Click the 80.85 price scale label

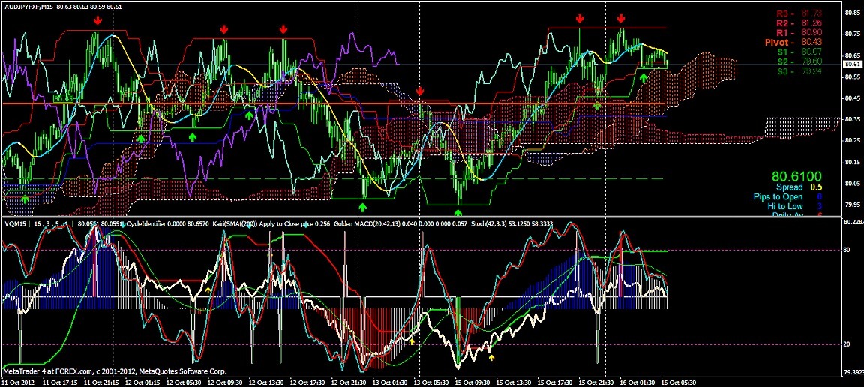coord(851,13)
